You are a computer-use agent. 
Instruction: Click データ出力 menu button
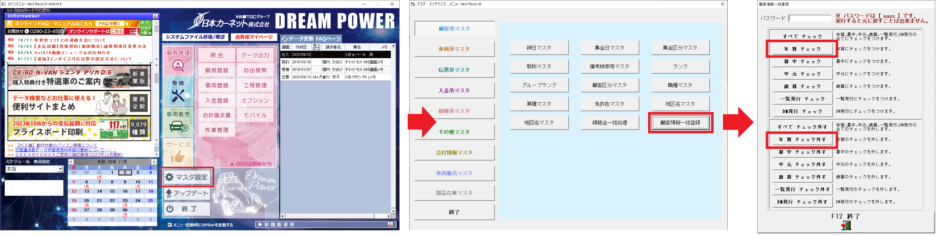tap(255, 56)
